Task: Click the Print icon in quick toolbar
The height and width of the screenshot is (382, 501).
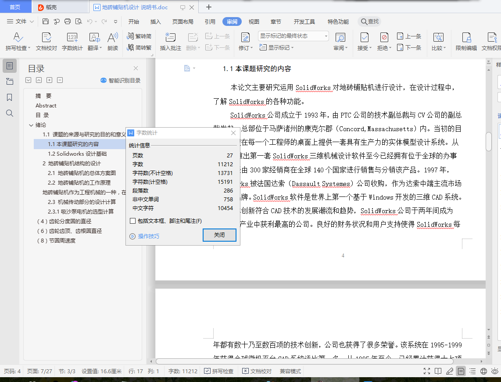Action: (68, 21)
